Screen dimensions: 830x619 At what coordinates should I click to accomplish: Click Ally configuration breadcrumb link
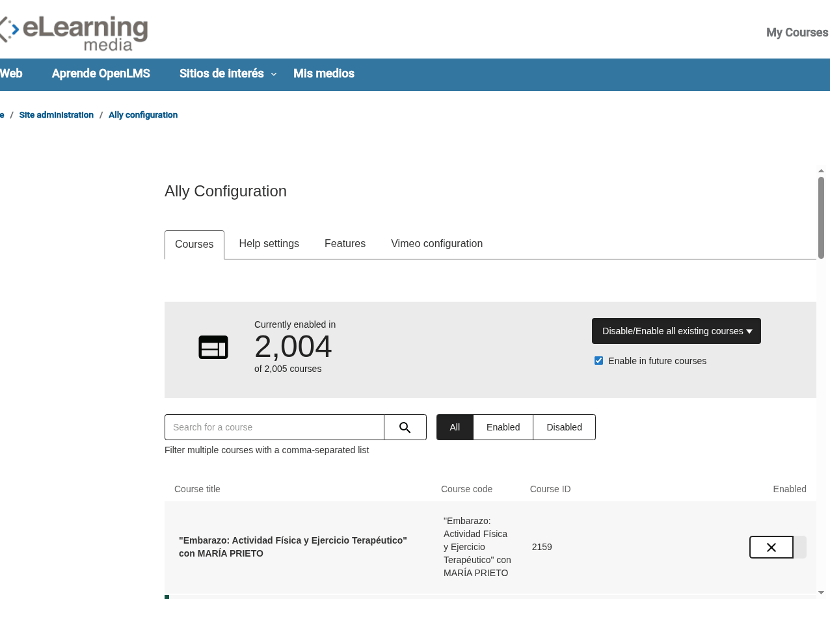pos(143,115)
